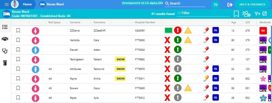Click the header bookmark icon
The width and height of the screenshot is (272, 103).
click(236, 14)
